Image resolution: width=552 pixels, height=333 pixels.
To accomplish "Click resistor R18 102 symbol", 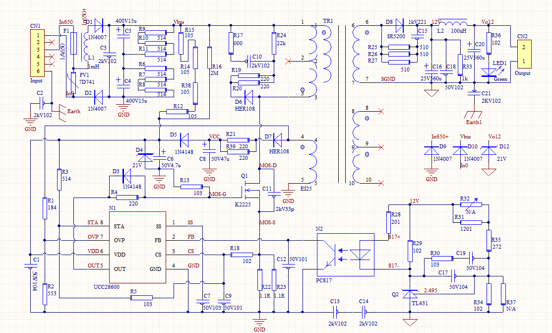I will pyautogui.click(x=242, y=255).
